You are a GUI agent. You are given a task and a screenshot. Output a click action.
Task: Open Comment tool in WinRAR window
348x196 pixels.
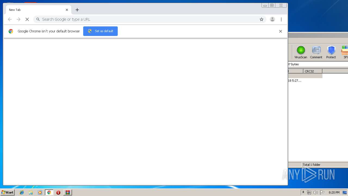(x=316, y=52)
